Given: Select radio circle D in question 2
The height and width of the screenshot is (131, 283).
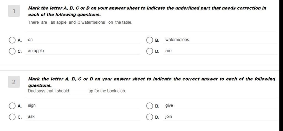Looking at the screenshot, I should pos(150,117).
